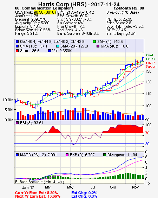Click the 10.0M volume axis label
The image size is (158, 198).
8,100
